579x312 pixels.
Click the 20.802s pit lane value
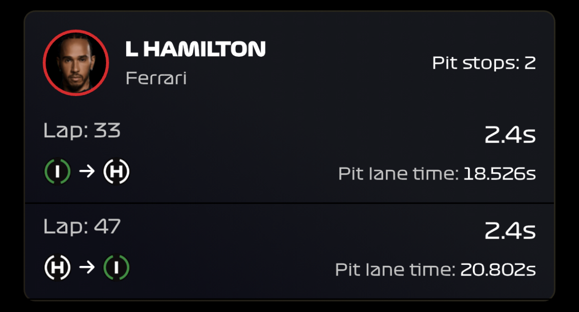click(498, 269)
